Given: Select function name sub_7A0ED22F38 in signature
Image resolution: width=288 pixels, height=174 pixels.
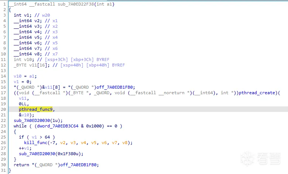Looking at the screenshot, I should 76,4.
